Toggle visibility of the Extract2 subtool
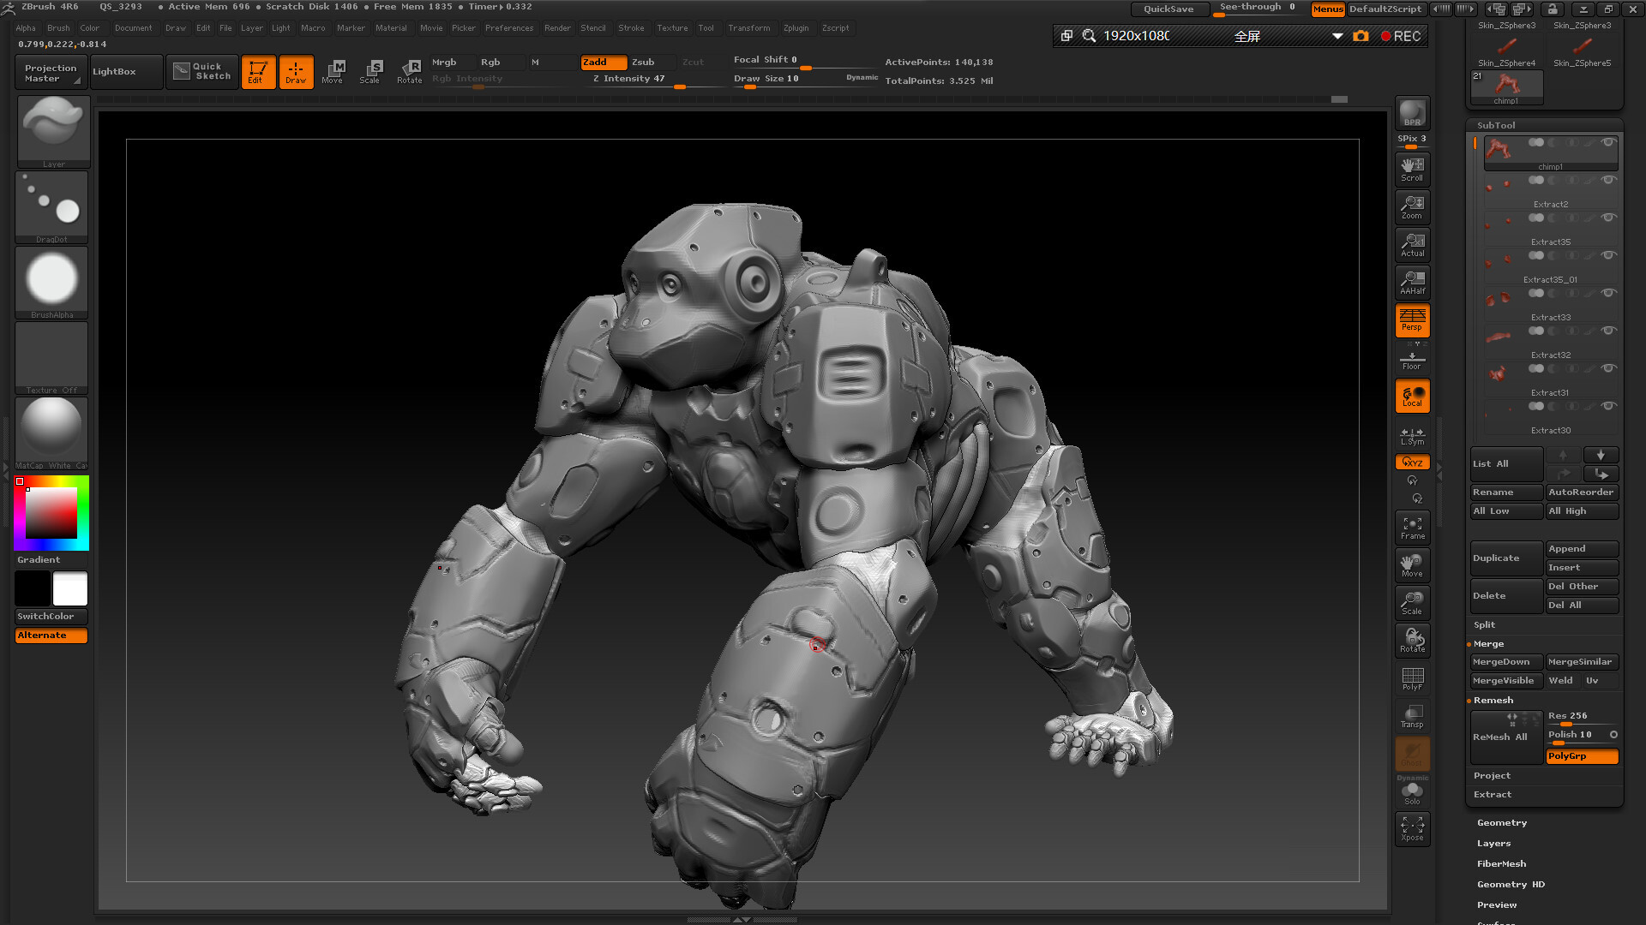1646x925 pixels. point(1609,181)
